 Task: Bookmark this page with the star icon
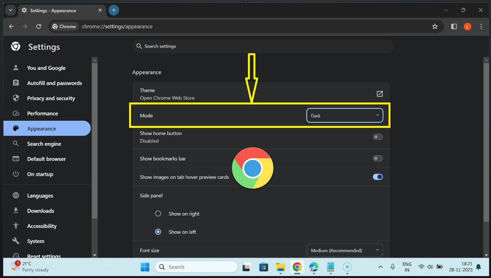pyautogui.click(x=435, y=27)
